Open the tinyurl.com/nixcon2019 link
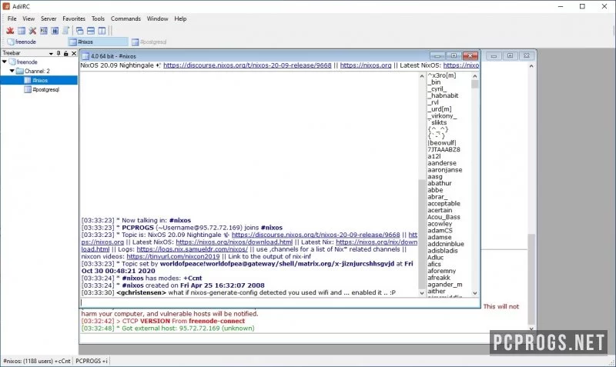Image resolution: width=616 pixels, height=367 pixels. click(172, 256)
